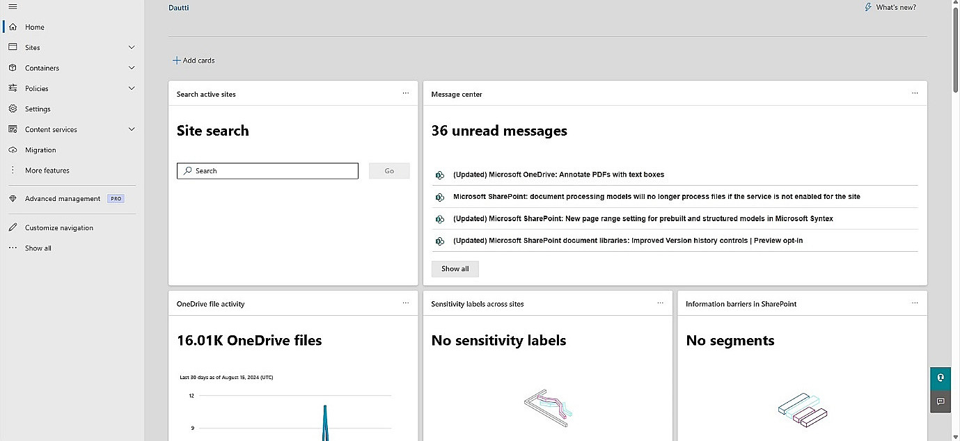Expand the Sites chevron

[132, 47]
